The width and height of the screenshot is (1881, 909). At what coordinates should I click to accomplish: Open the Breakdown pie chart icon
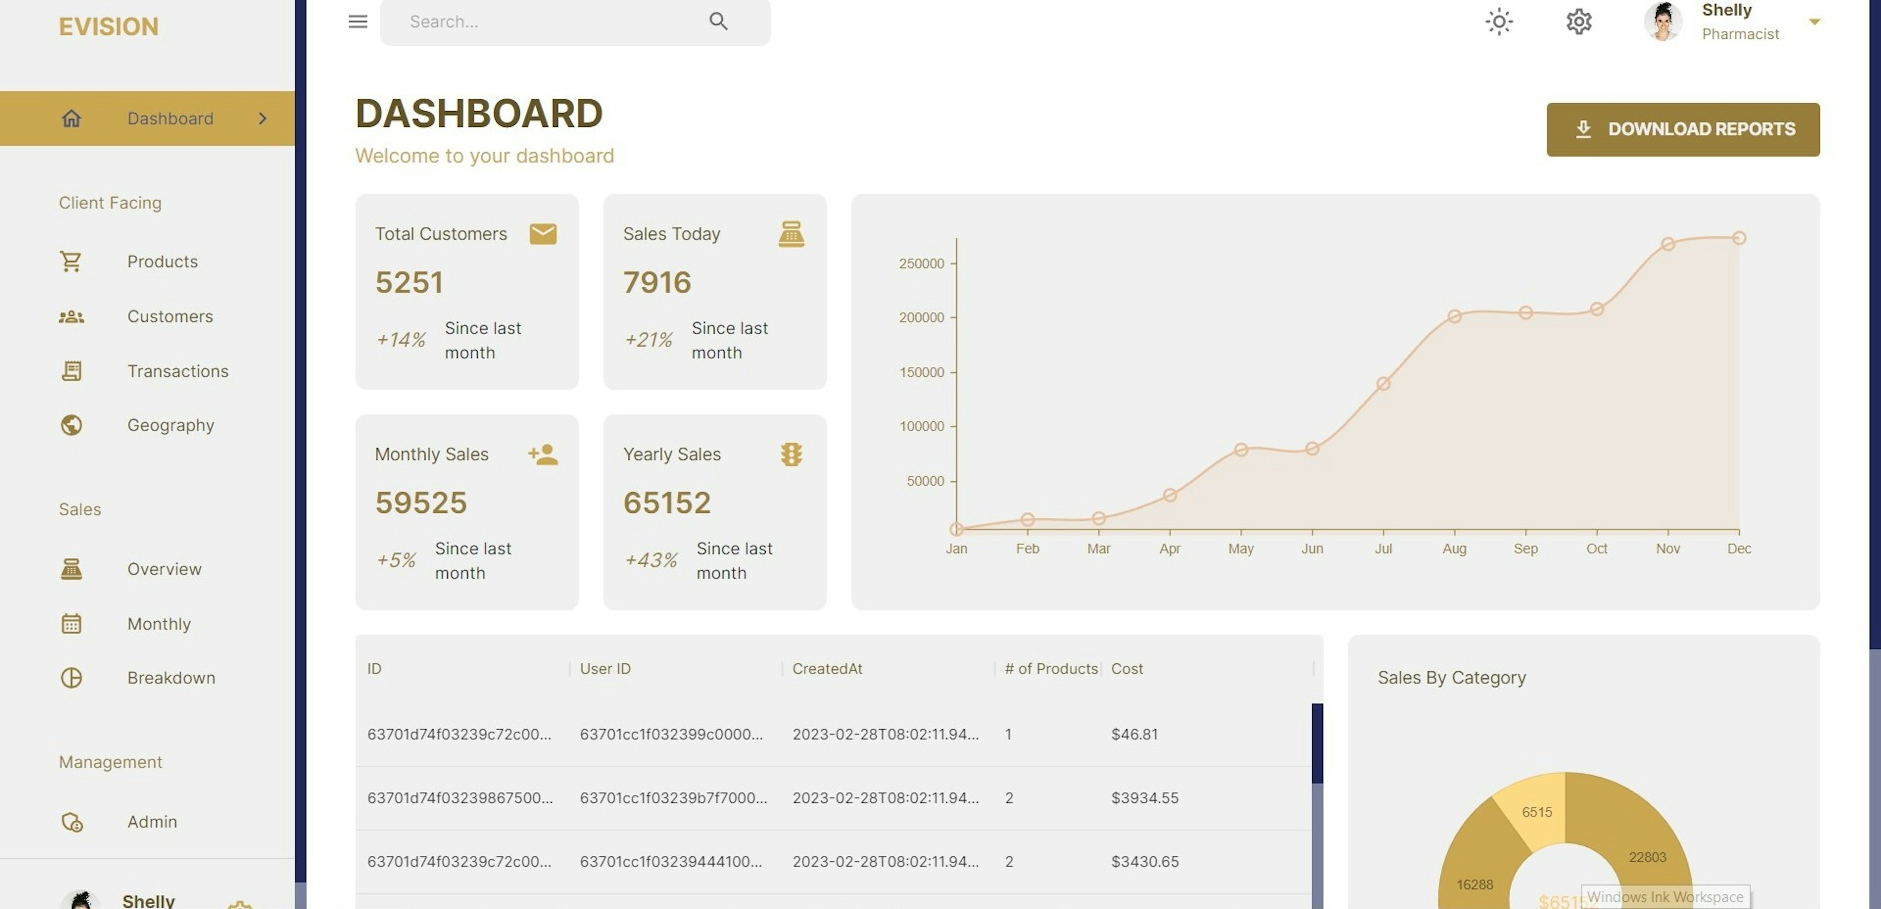(71, 677)
